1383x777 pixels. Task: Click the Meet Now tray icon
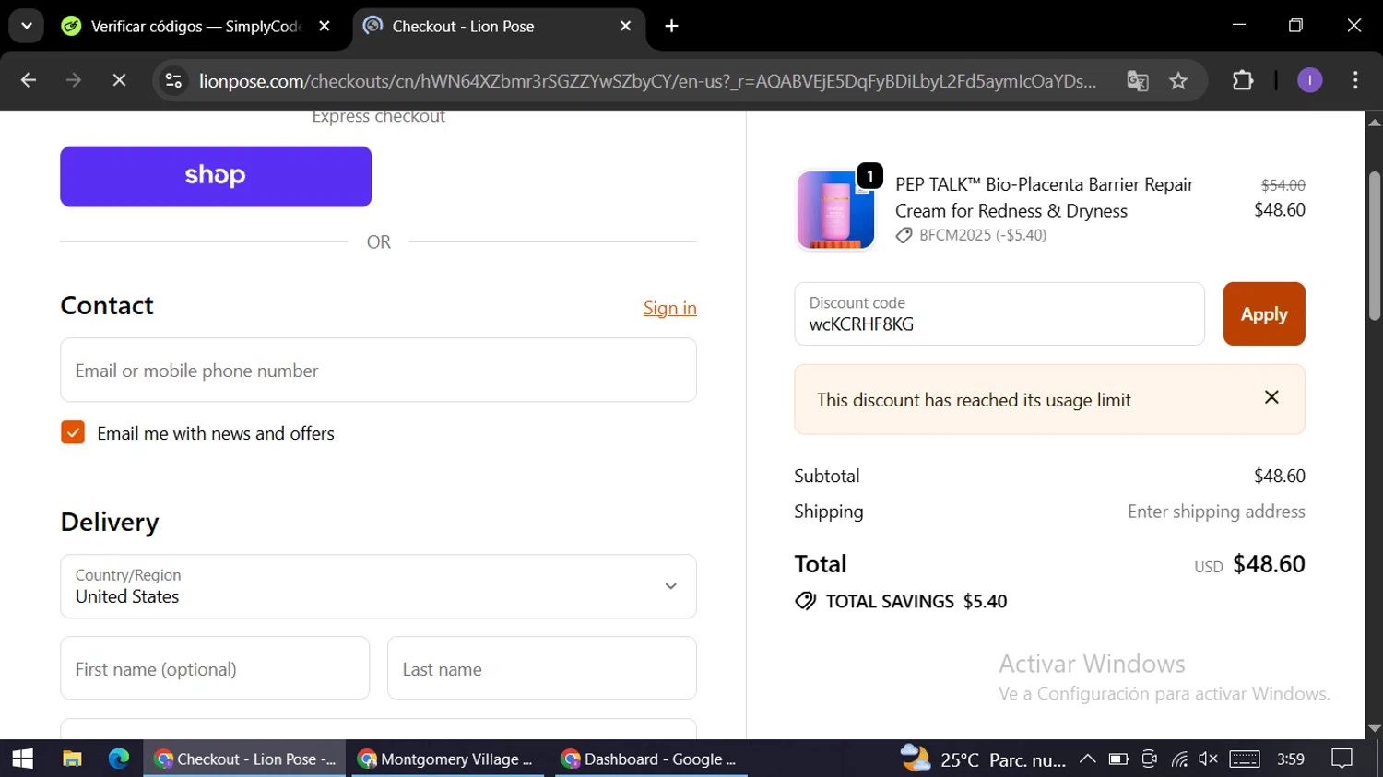point(1149,759)
